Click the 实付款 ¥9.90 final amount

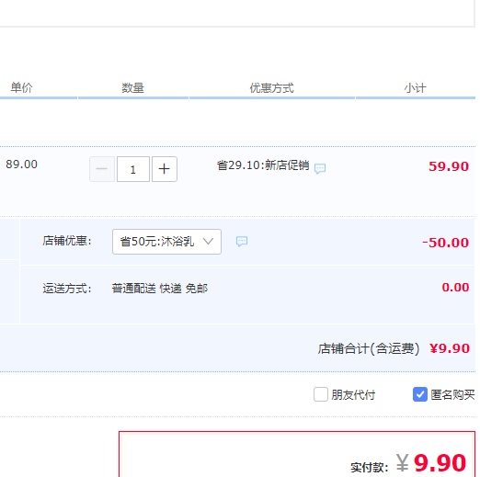408,463
